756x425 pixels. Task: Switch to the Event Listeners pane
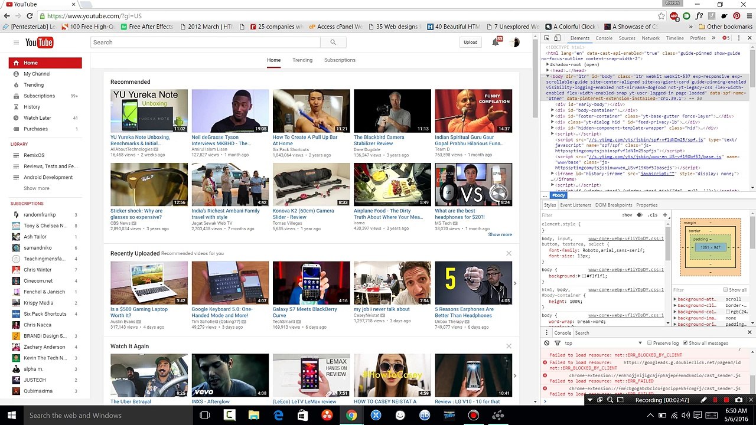coord(575,205)
